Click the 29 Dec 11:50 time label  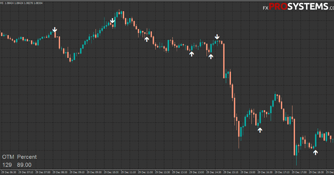click(146, 172)
